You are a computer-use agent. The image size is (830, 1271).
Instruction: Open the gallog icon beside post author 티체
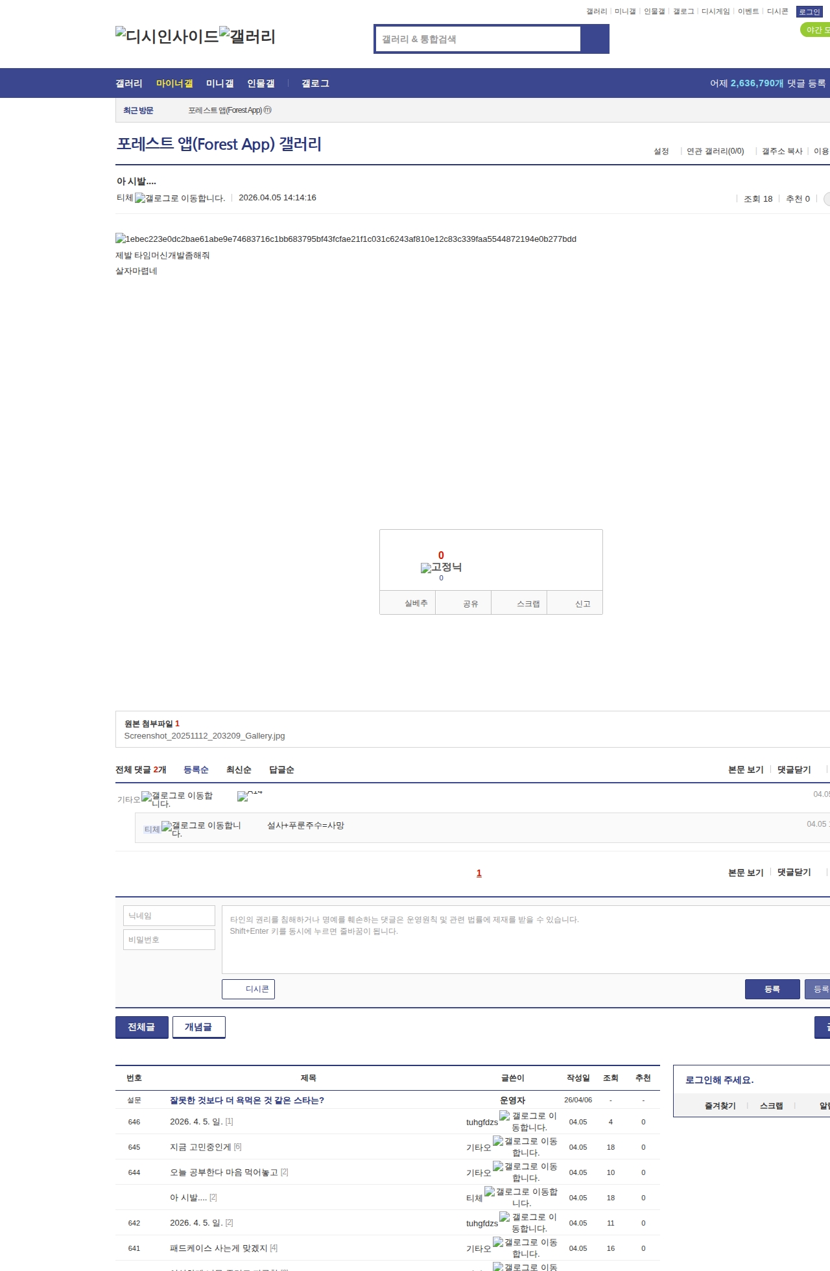click(x=180, y=198)
